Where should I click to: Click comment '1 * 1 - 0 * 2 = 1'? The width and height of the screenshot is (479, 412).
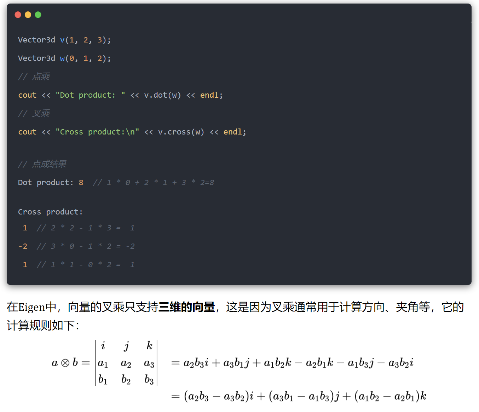[x=93, y=265]
